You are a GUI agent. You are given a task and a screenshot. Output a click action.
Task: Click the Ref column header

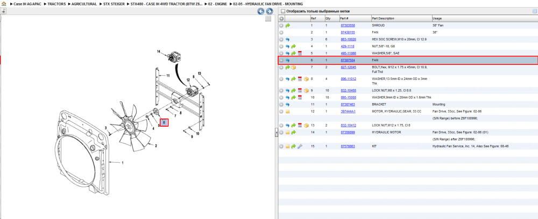coord(317,18)
